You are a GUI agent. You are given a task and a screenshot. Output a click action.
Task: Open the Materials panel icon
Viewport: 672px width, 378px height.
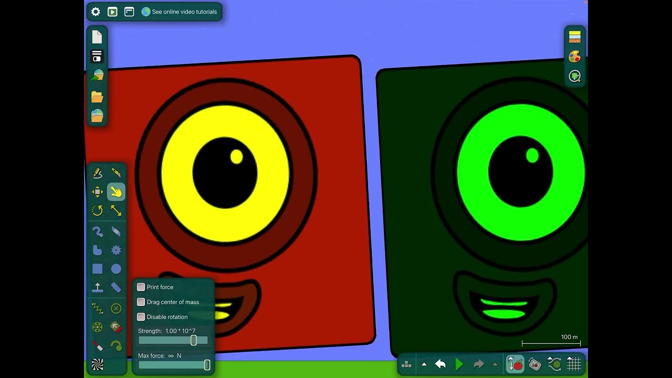[575, 37]
